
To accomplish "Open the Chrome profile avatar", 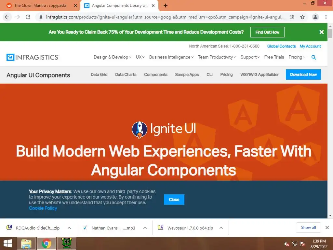I will (x=315, y=17).
